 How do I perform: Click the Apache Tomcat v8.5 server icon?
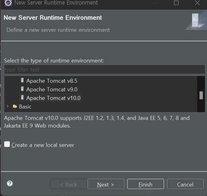pyautogui.click(x=22, y=80)
